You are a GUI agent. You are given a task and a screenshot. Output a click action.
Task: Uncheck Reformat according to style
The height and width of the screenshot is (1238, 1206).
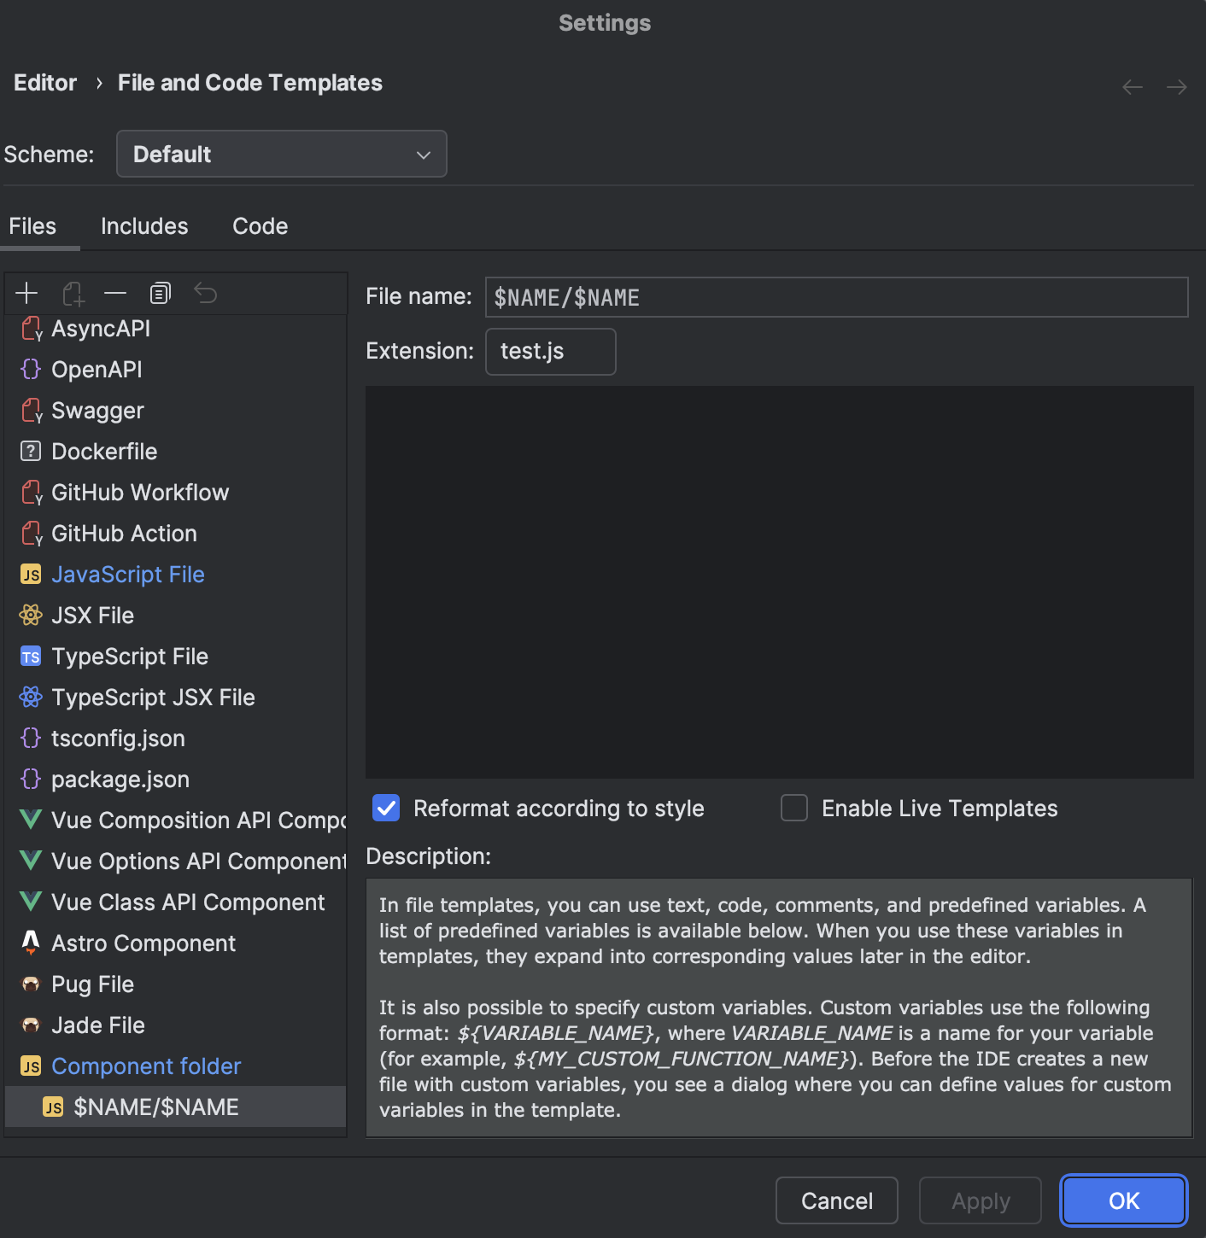coord(386,808)
